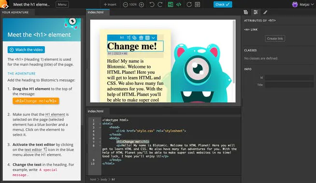Click the body breadcrumb in the bottom bar
316x183 pixels.
pos(104,179)
